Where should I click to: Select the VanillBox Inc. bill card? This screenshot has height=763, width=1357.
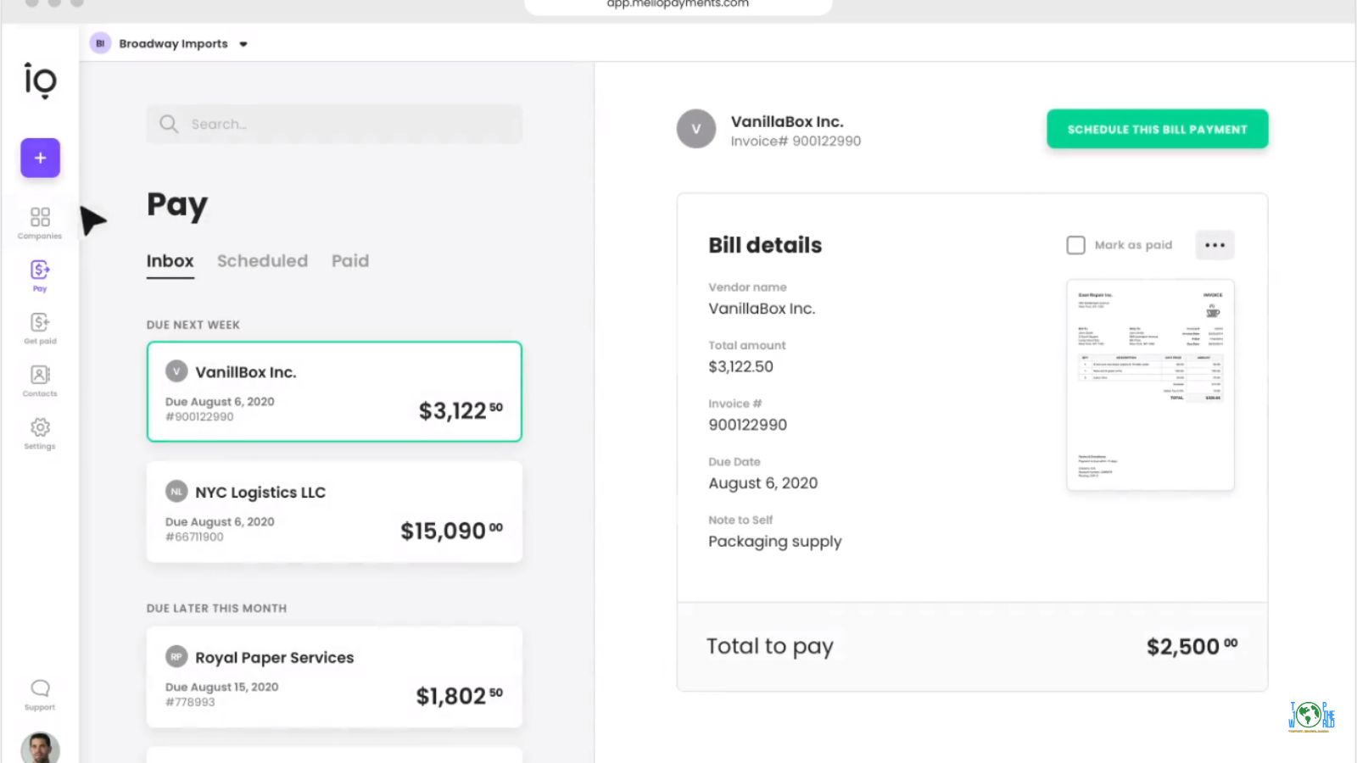coord(334,392)
